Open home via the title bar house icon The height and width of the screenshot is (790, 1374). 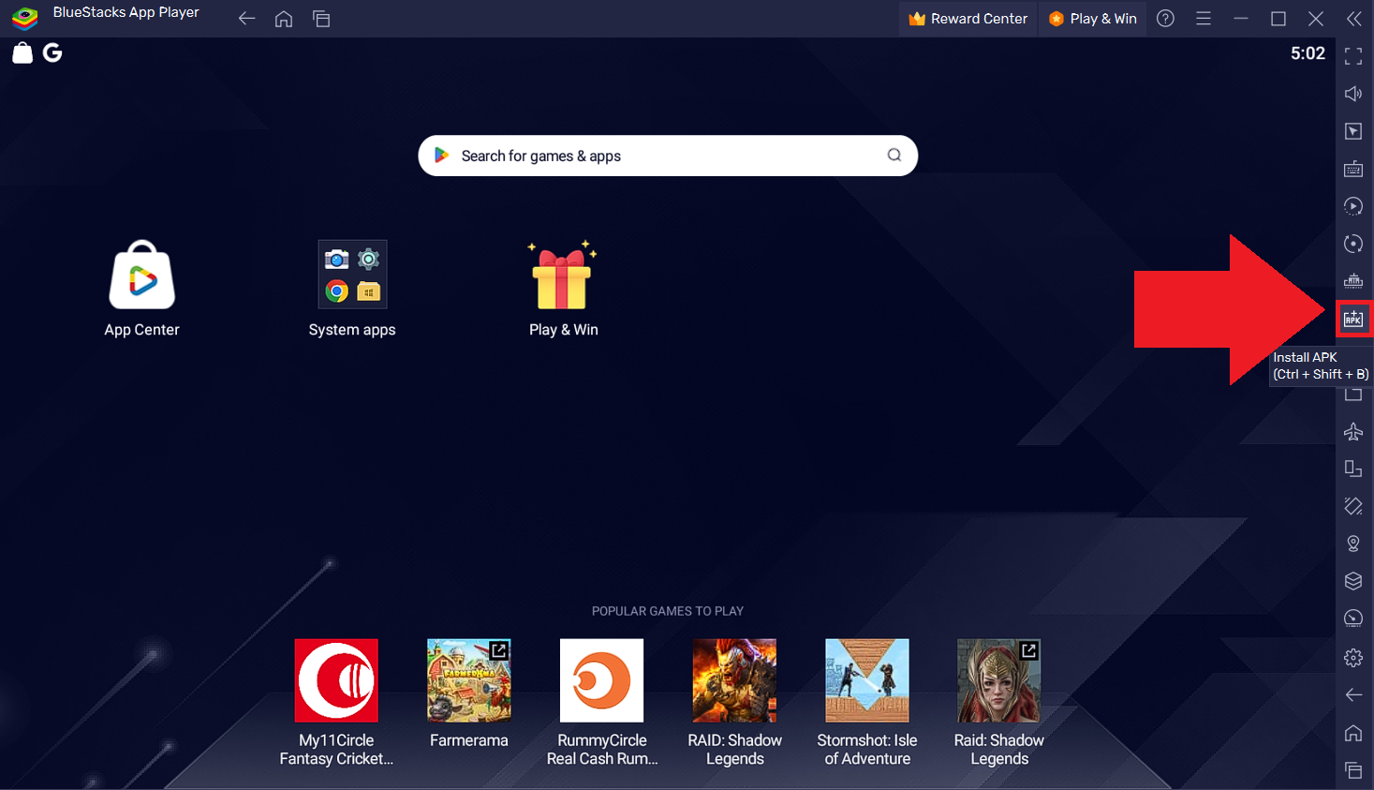tap(284, 19)
